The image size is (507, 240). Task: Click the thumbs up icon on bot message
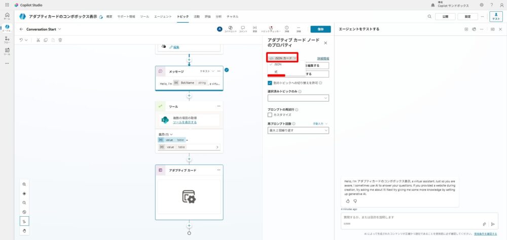348,201
